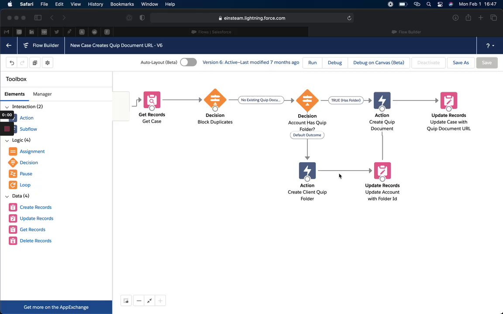Select the Update Case with Quip URL icon
This screenshot has height=314, width=503.
[448, 100]
